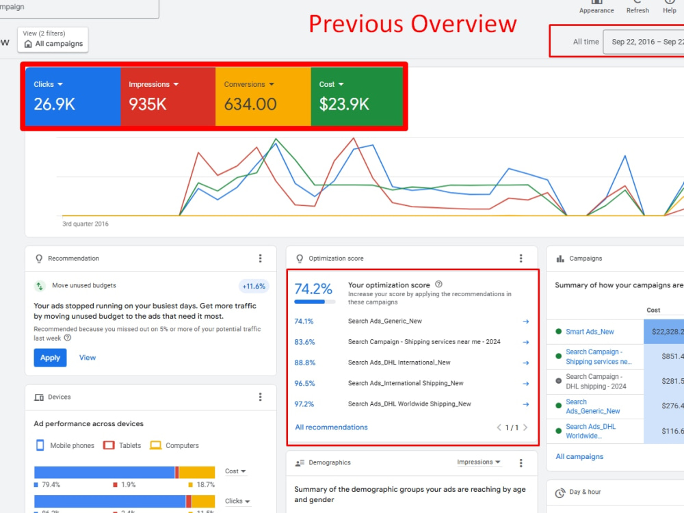Image resolution: width=684 pixels, height=513 pixels.
Task: Click the Campaigns bar chart icon
Action: coord(560,259)
